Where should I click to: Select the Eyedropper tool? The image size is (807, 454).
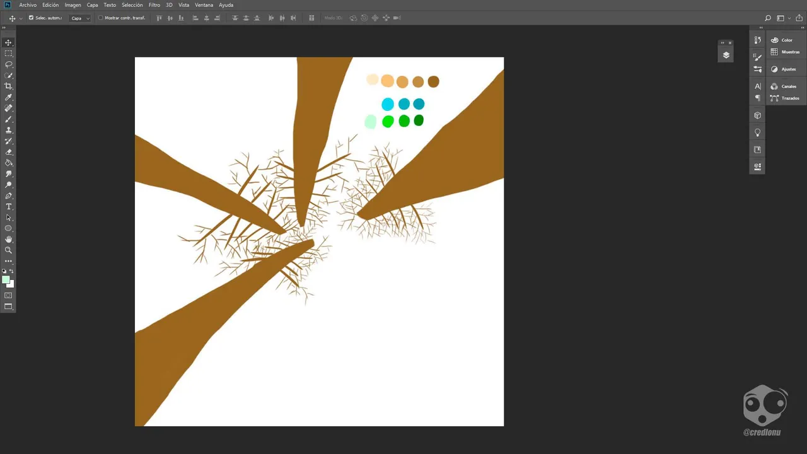(8, 97)
